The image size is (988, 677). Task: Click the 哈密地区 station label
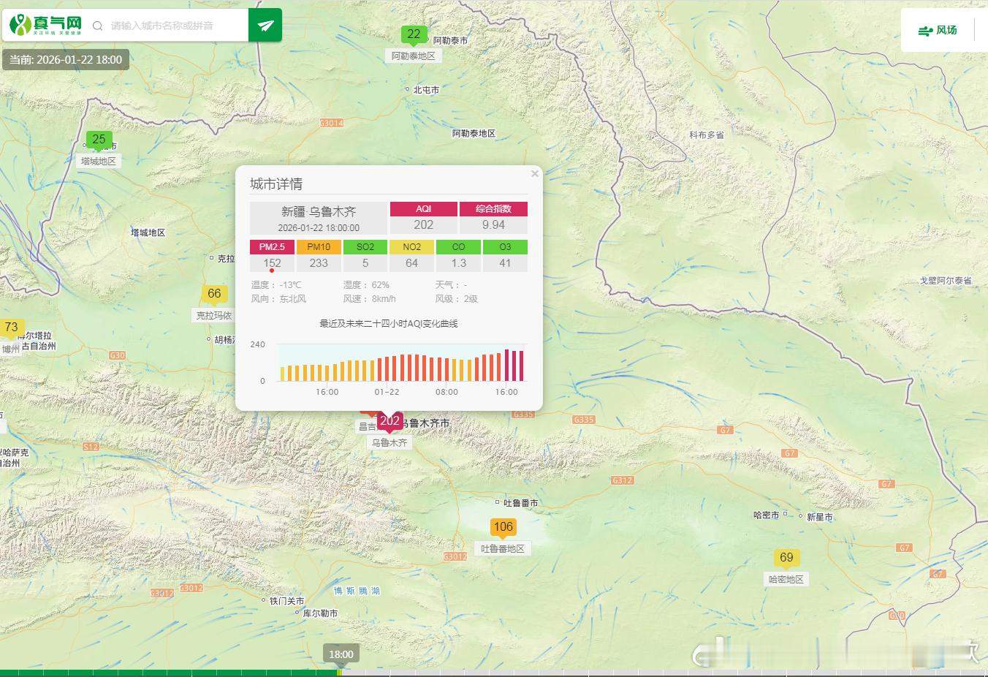tap(786, 580)
